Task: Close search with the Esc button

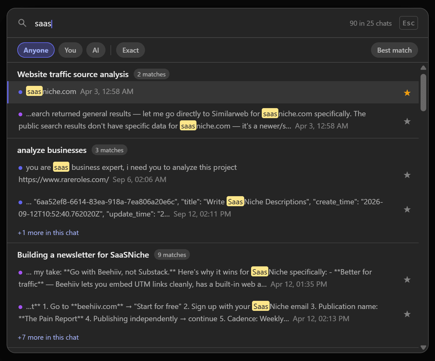Action: pos(408,23)
